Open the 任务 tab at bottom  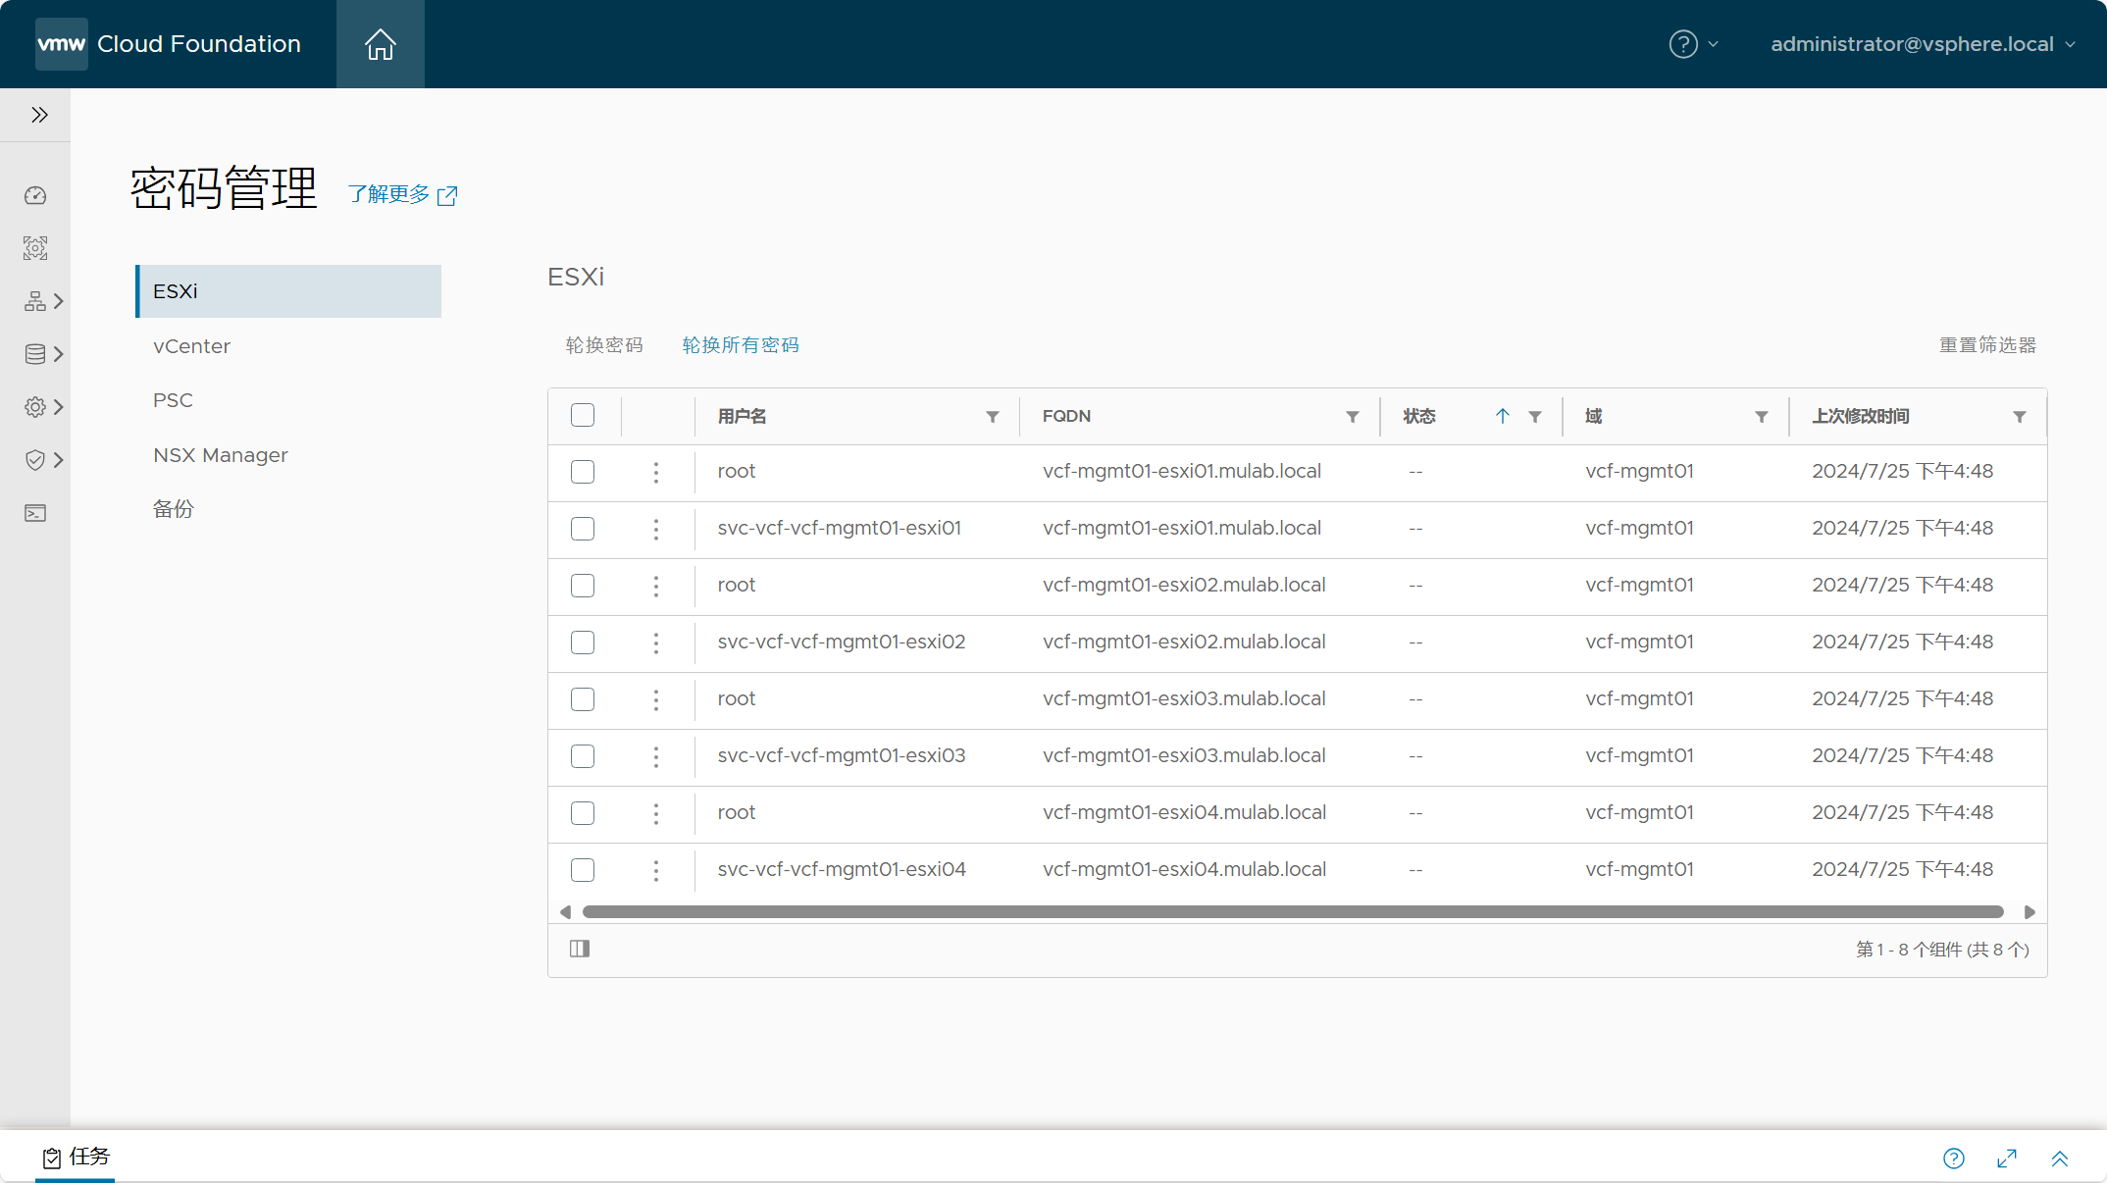pyautogui.click(x=76, y=1157)
